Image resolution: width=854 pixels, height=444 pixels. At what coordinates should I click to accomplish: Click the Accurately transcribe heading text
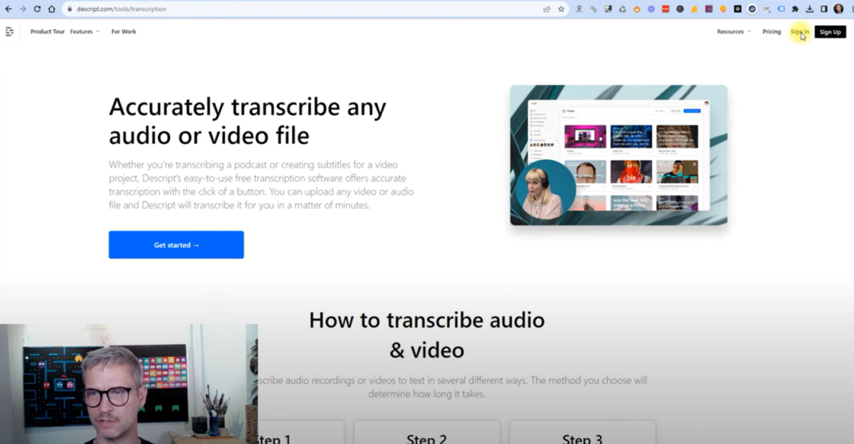[247, 121]
